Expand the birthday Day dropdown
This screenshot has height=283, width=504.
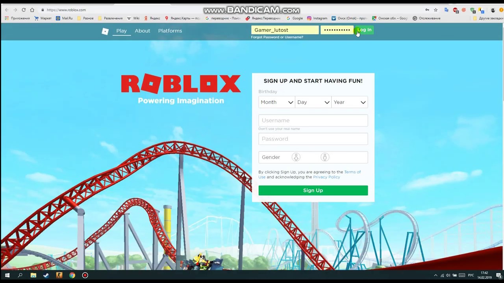point(313,102)
